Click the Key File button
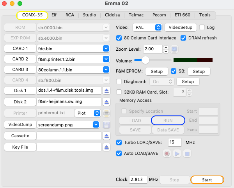The image size is (234, 188). (20, 147)
